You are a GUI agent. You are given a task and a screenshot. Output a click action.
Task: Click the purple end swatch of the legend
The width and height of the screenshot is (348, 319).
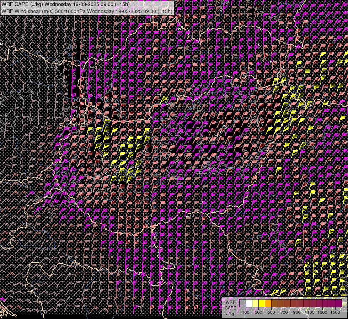(x=338, y=303)
